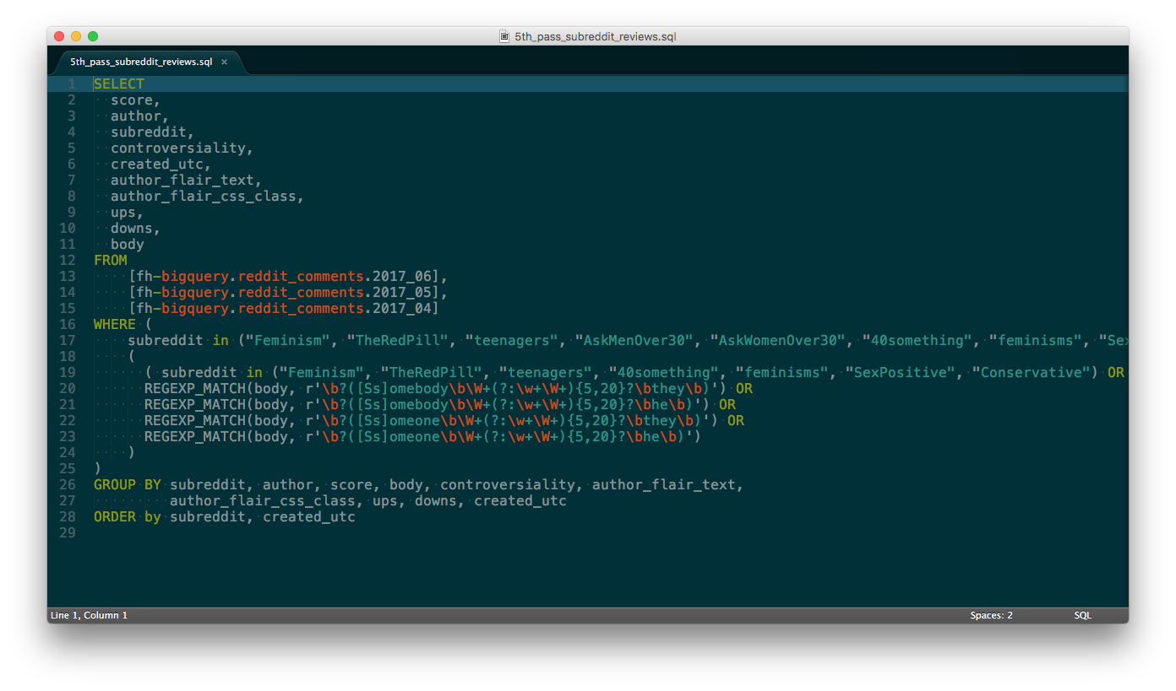
Task: Open the SQL syntax selector in status bar
Action: 1082,615
